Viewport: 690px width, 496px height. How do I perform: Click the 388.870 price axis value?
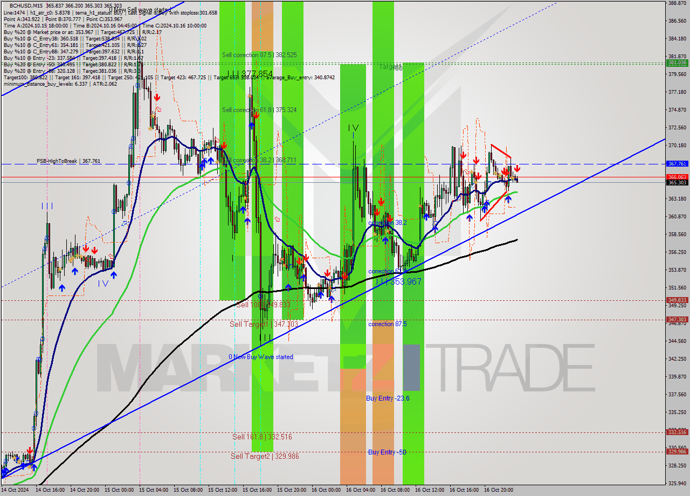pos(677,3)
